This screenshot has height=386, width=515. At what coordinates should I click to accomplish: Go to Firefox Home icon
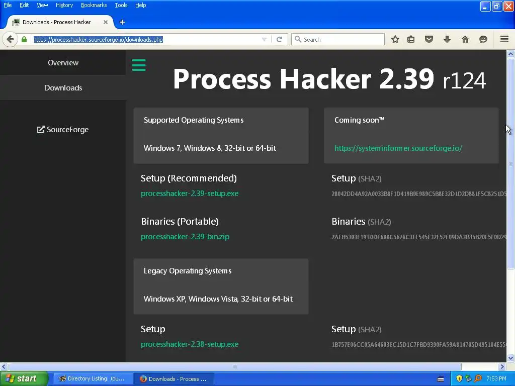click(x=465, y=39)
